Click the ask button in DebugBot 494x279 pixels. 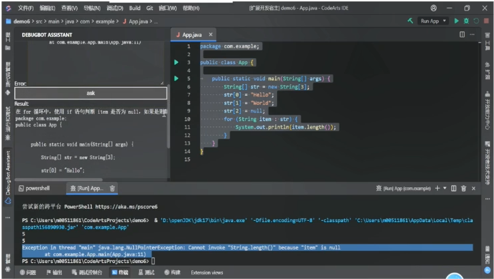tap(91, 93)
